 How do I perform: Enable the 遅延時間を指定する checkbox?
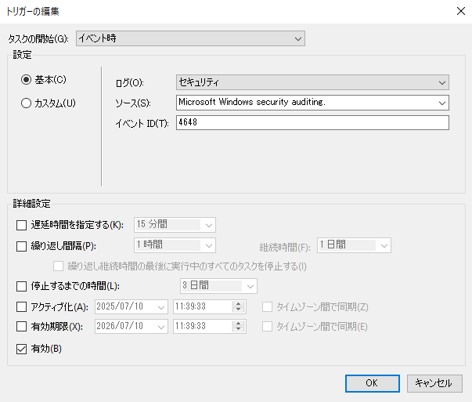tap(21, 225)
